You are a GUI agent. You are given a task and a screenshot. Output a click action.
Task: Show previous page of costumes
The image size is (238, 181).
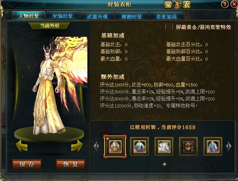(96, 146)
